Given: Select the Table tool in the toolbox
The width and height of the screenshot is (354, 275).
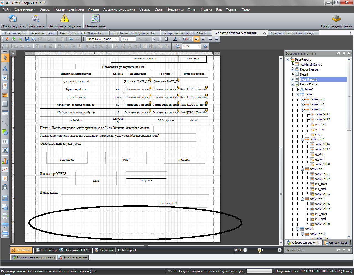Looking at the screenshot, I should [x=5, y=113].
